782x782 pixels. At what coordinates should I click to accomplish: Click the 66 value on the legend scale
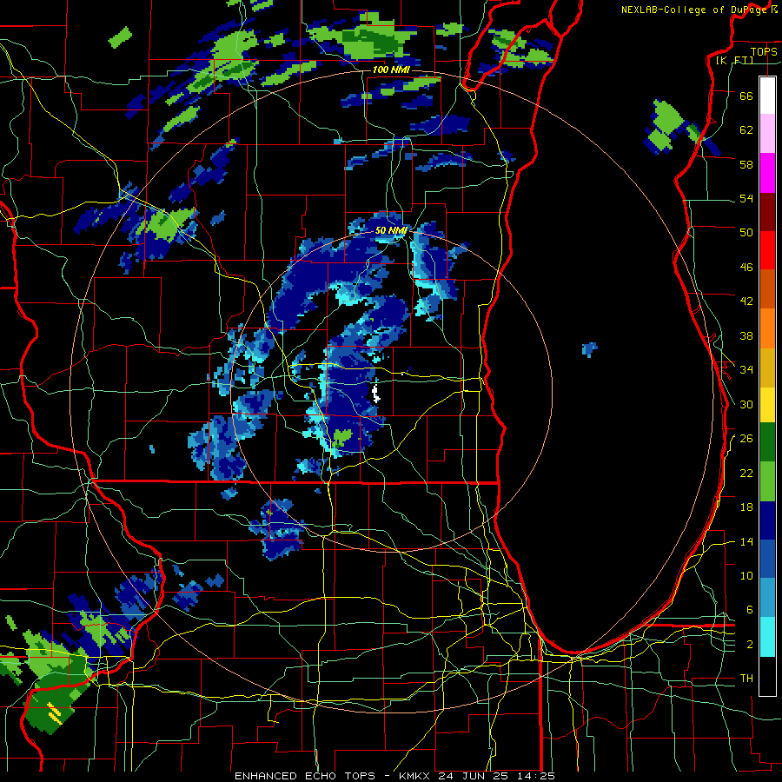[746, 96]
